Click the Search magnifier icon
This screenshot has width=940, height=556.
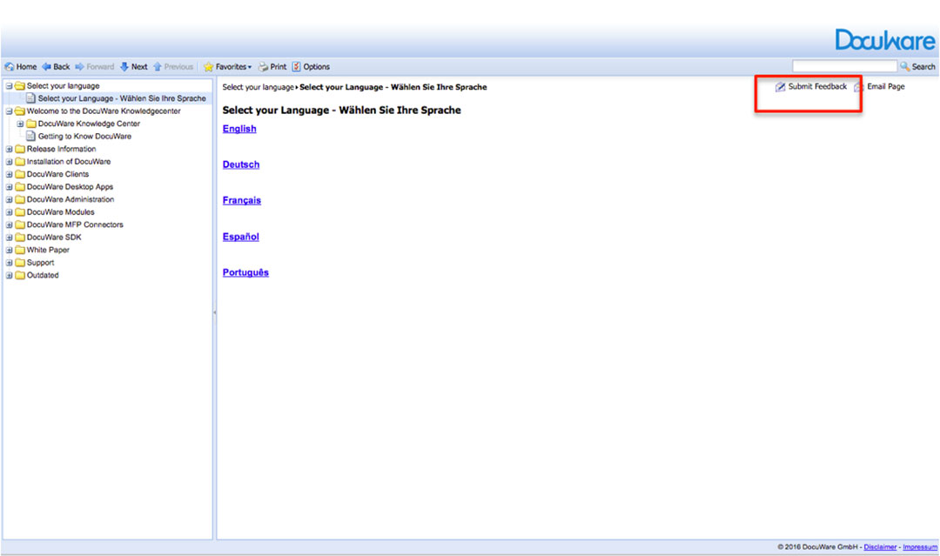[x=905, y=66]
